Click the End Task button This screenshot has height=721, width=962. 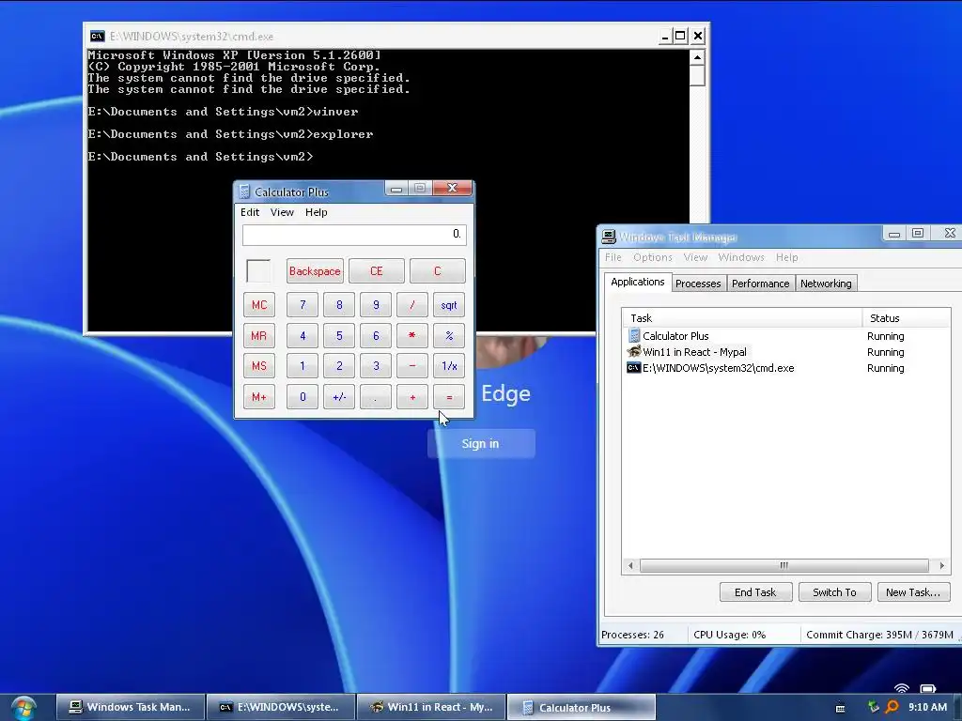[755, 591]
